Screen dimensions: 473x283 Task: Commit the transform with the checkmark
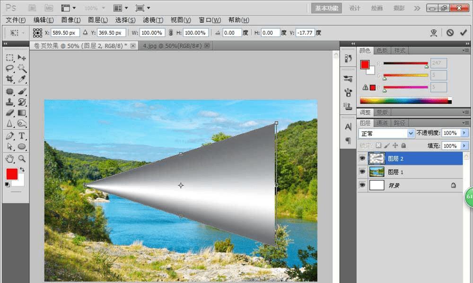pos(464,33)
